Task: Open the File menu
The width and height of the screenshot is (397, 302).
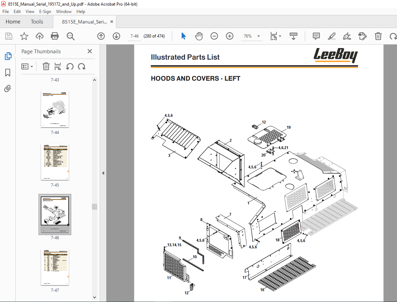Action: pos(6,12)
